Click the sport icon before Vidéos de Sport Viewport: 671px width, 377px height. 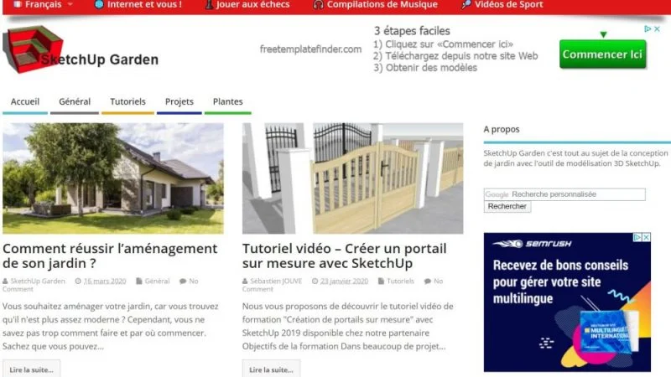pyautogui.click(x=466, y=5)
